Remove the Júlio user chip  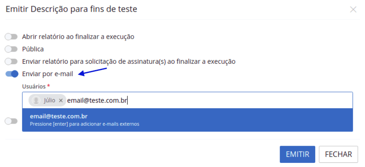pyautogui.click(x=61, y=100)
